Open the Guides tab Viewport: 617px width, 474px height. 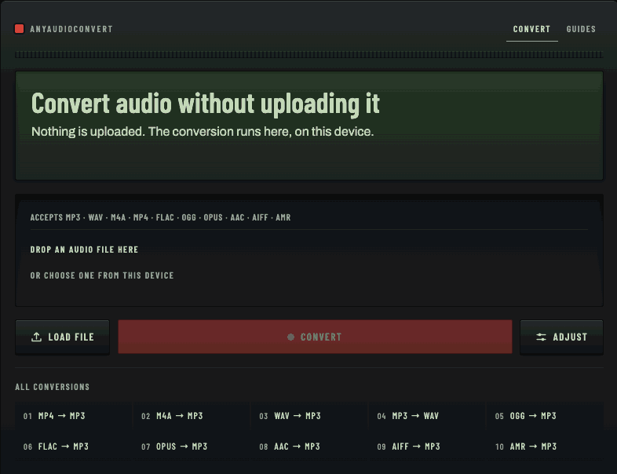point(581,29)
